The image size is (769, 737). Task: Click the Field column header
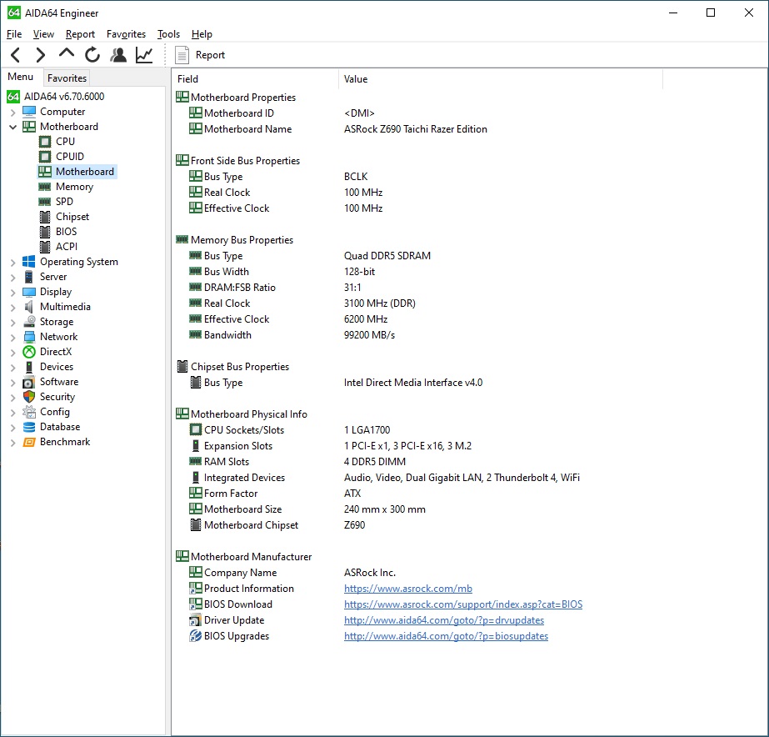point(255,79)
